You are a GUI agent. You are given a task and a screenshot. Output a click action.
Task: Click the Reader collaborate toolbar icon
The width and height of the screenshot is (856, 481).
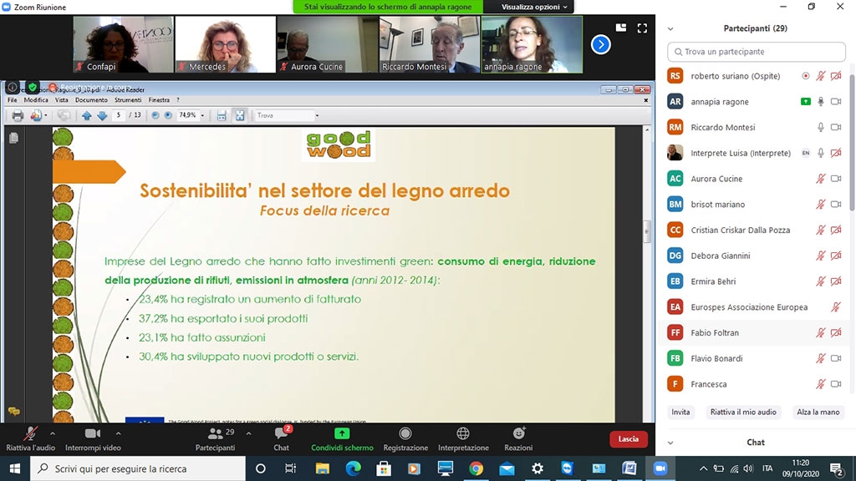36,115
